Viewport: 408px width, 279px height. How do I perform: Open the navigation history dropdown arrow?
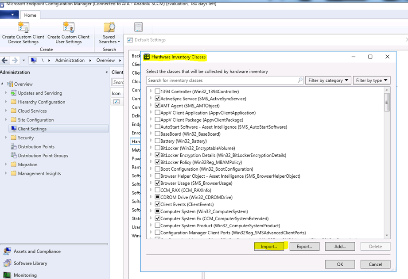23,60
